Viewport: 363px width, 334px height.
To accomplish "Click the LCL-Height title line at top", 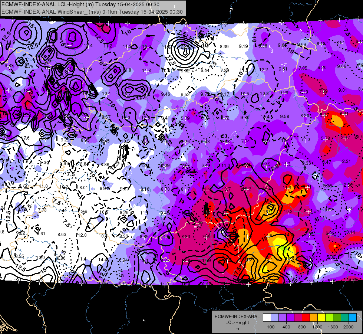I will 80,4.
